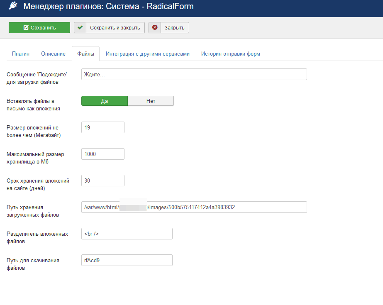This screenshot has width=383, height=305.
Task: Click the 'Ждите...' message input field
Action: (x=194, y=74)
